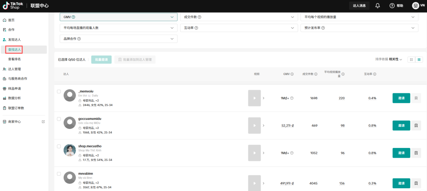Bookmark the shop.mecuatho creator
Image resolution: width=427 pixels, height=191 pixels.
point(416,153)
